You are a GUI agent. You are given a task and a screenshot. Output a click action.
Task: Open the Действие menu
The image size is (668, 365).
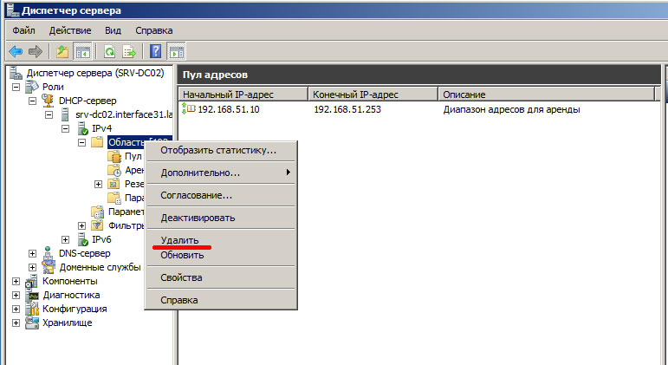point(70,30)
